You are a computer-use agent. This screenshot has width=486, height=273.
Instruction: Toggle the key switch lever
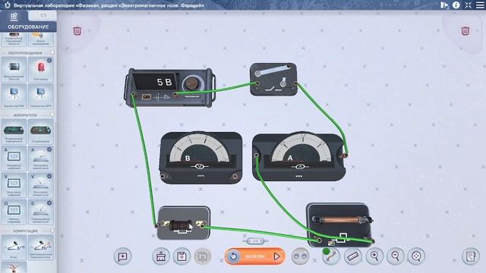[273, 70]
